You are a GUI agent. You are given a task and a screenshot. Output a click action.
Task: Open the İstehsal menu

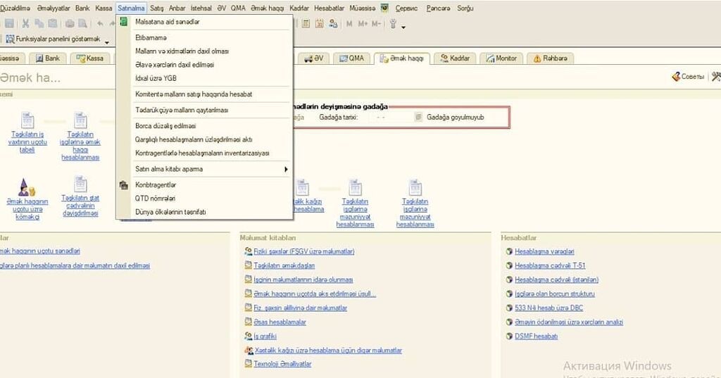pos(201,8)
